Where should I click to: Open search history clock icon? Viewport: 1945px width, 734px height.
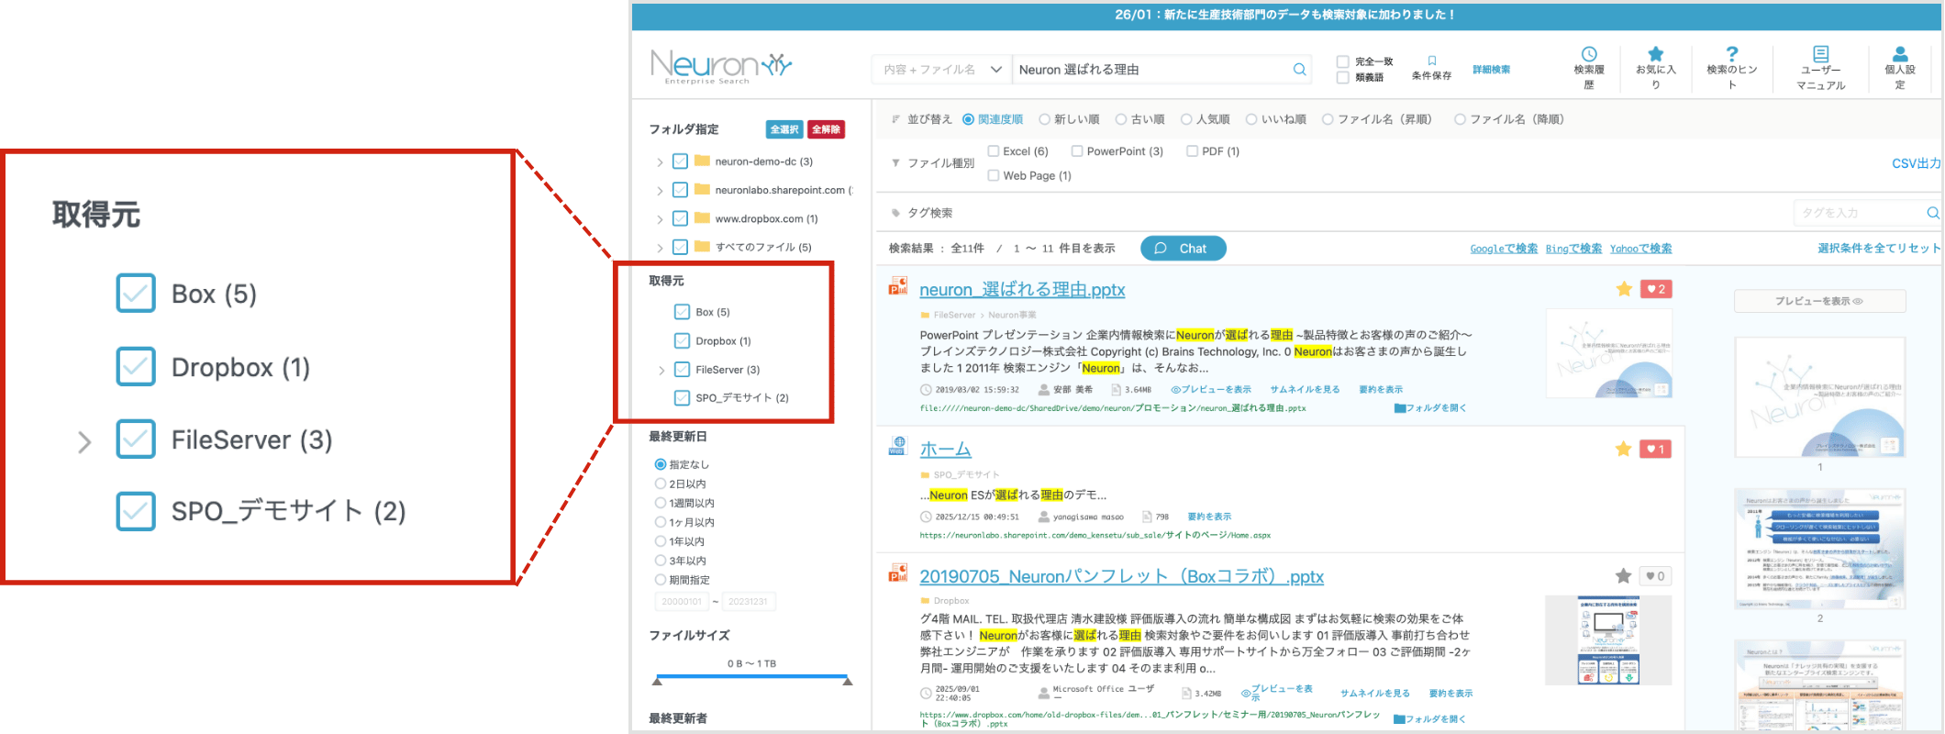(1589, 54)
